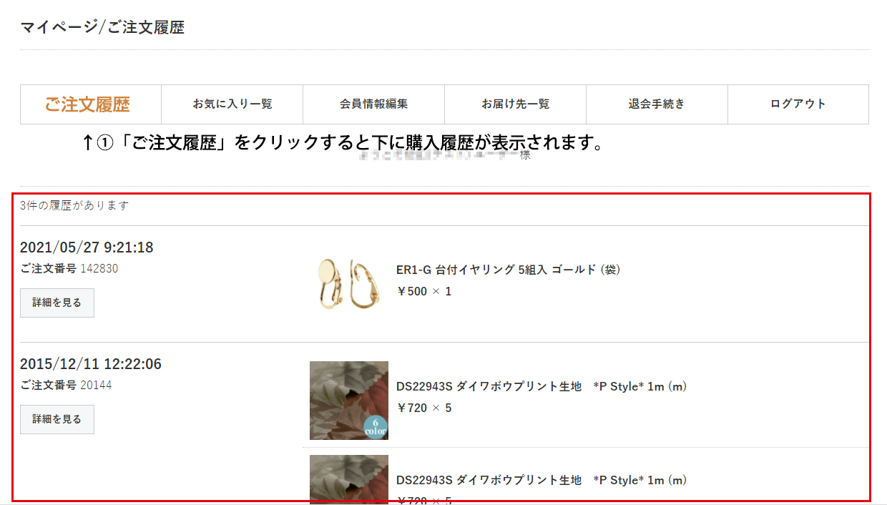Open the bottom-most DS22943S ダイワボウプリント生地 link
Image resolution: width=887 pixels, height=505 pixels.
(x=541, y=480)
